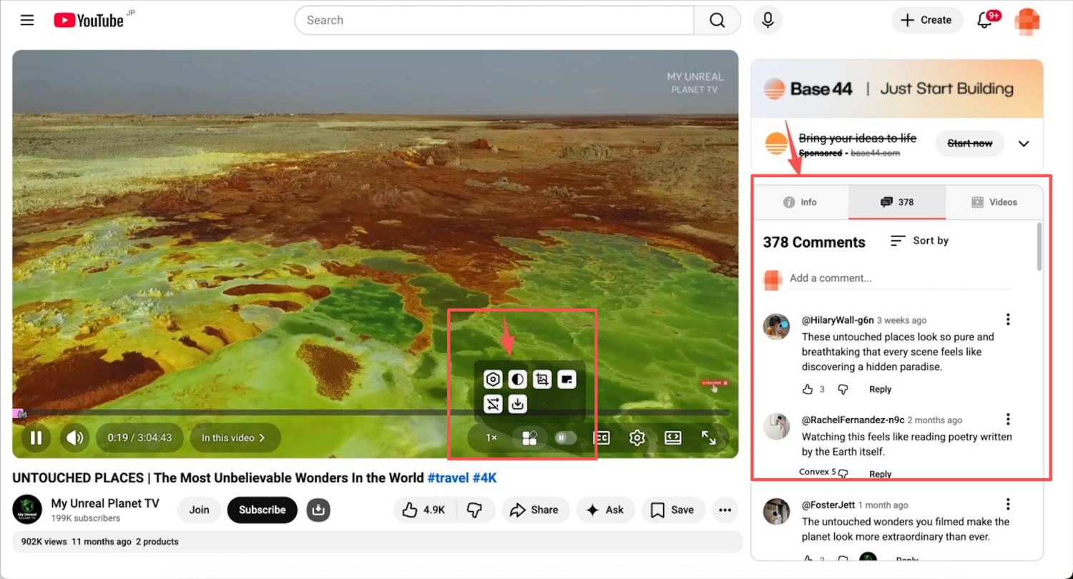Enter fullscreen with the expand arrows icon
The width and height of the screenshot is (1073, 579).
(x=708, y=438)
